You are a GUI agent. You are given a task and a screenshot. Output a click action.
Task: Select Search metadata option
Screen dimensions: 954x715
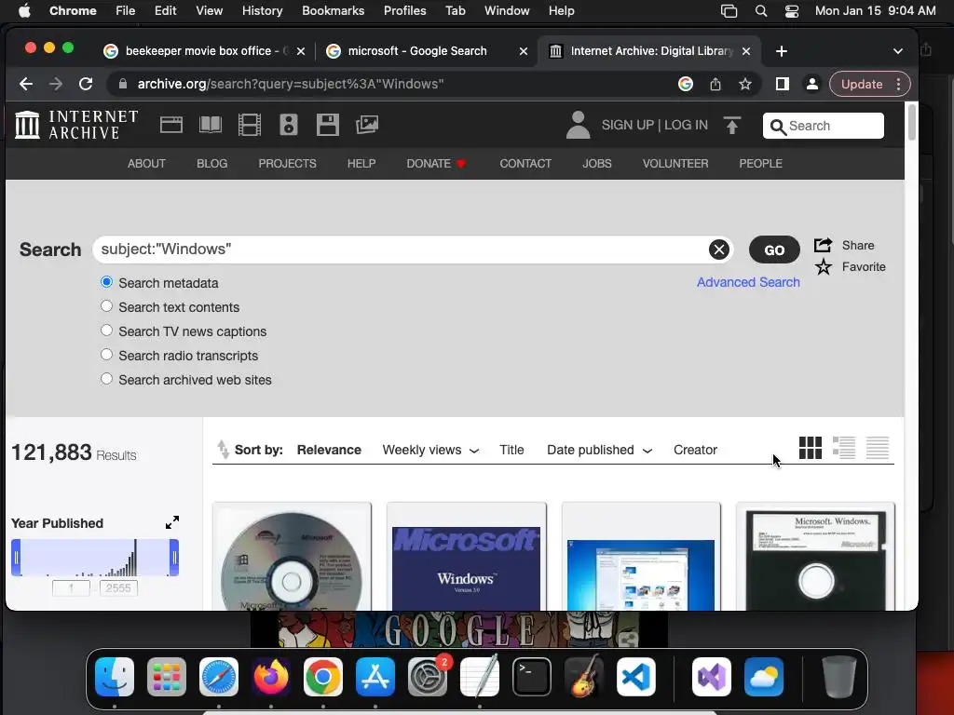[x=106, y=282]
